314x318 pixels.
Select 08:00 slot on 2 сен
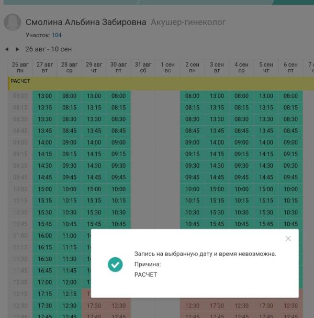coord(192,96)
